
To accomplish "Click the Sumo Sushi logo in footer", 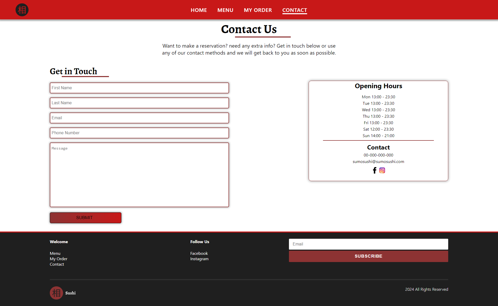I will click(x=56, y=293).
